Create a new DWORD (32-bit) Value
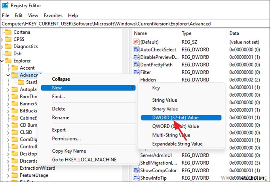Viewport: 270px width, 182px height. (181, 118)
